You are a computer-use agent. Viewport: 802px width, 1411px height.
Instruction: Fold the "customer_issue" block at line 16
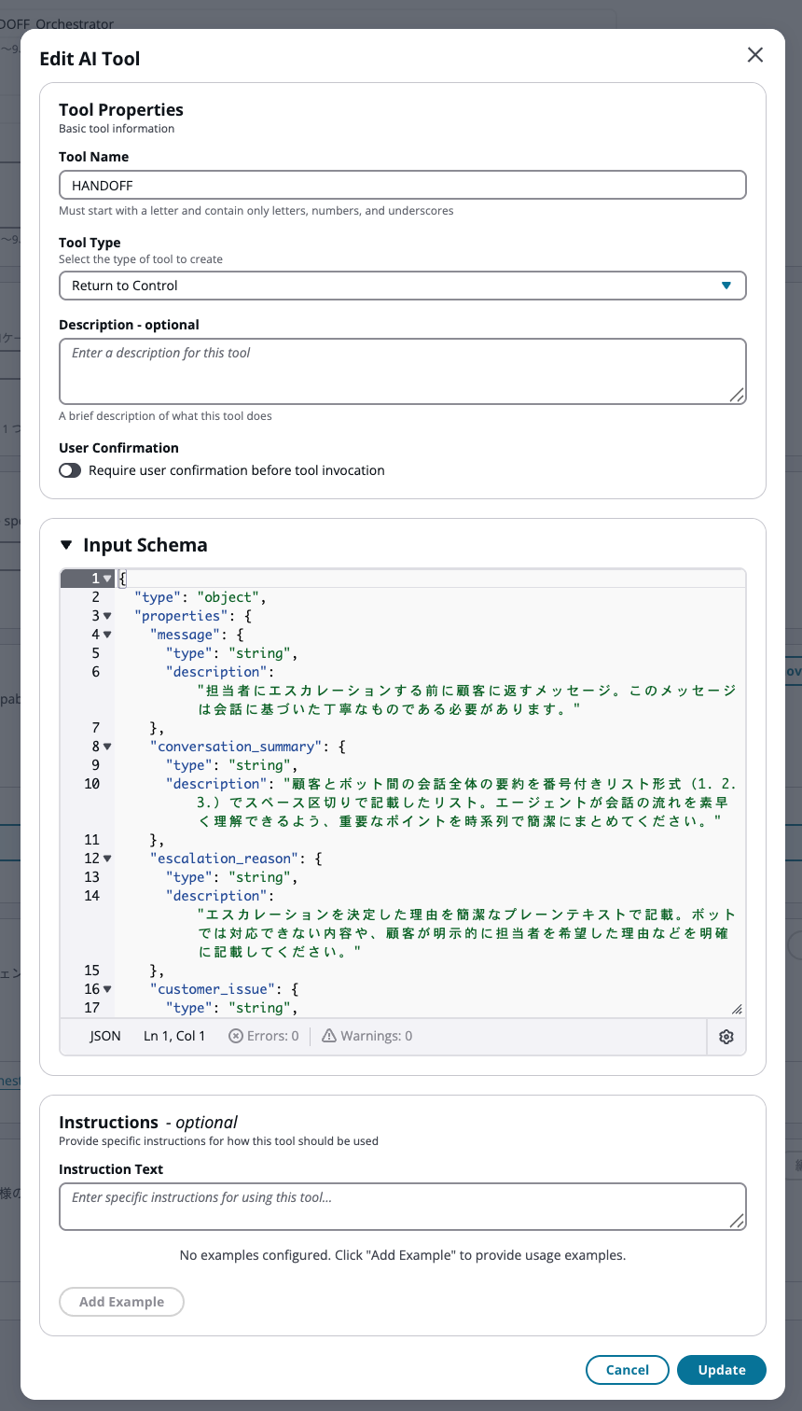pyautogui.click(x=107, y=989)
